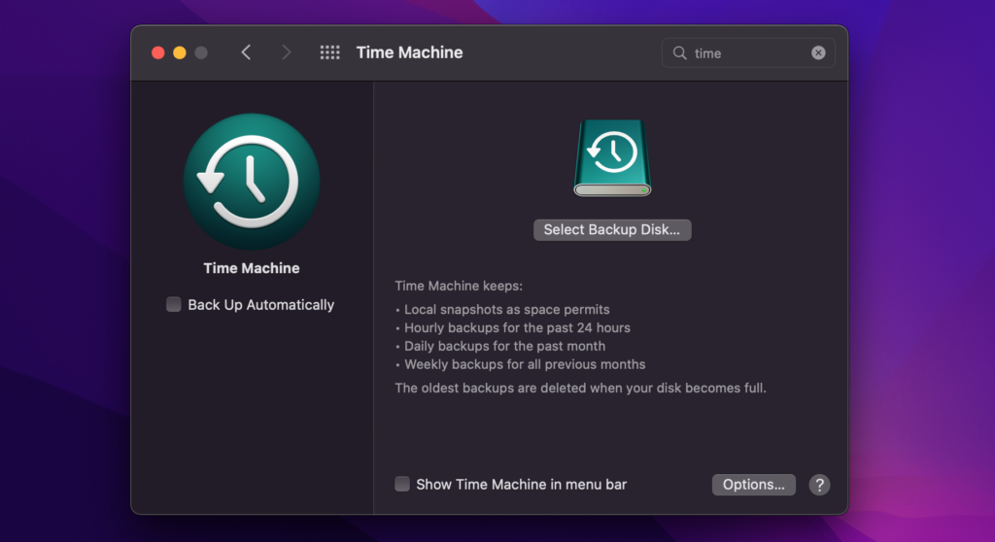
Task: Click the Time Machine window title
Action: [409, 52]
